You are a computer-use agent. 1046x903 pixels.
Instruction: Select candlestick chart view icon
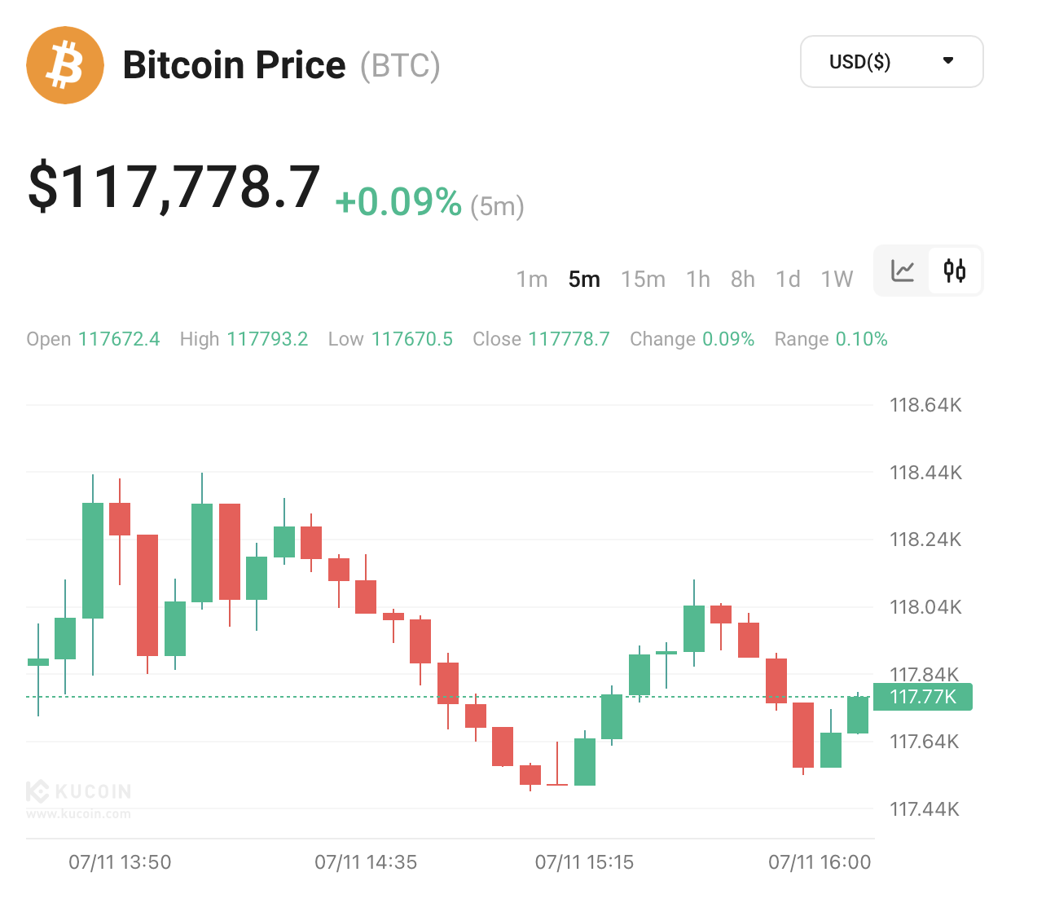[955, 271]
